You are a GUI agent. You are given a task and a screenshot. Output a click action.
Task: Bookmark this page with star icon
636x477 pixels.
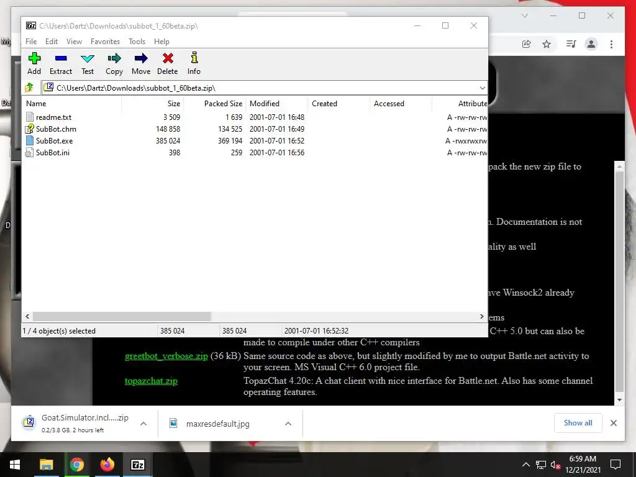[547, 44]
